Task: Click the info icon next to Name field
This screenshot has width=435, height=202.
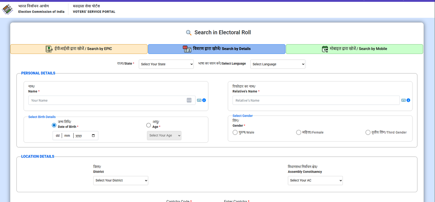Action: coord(204,100)
